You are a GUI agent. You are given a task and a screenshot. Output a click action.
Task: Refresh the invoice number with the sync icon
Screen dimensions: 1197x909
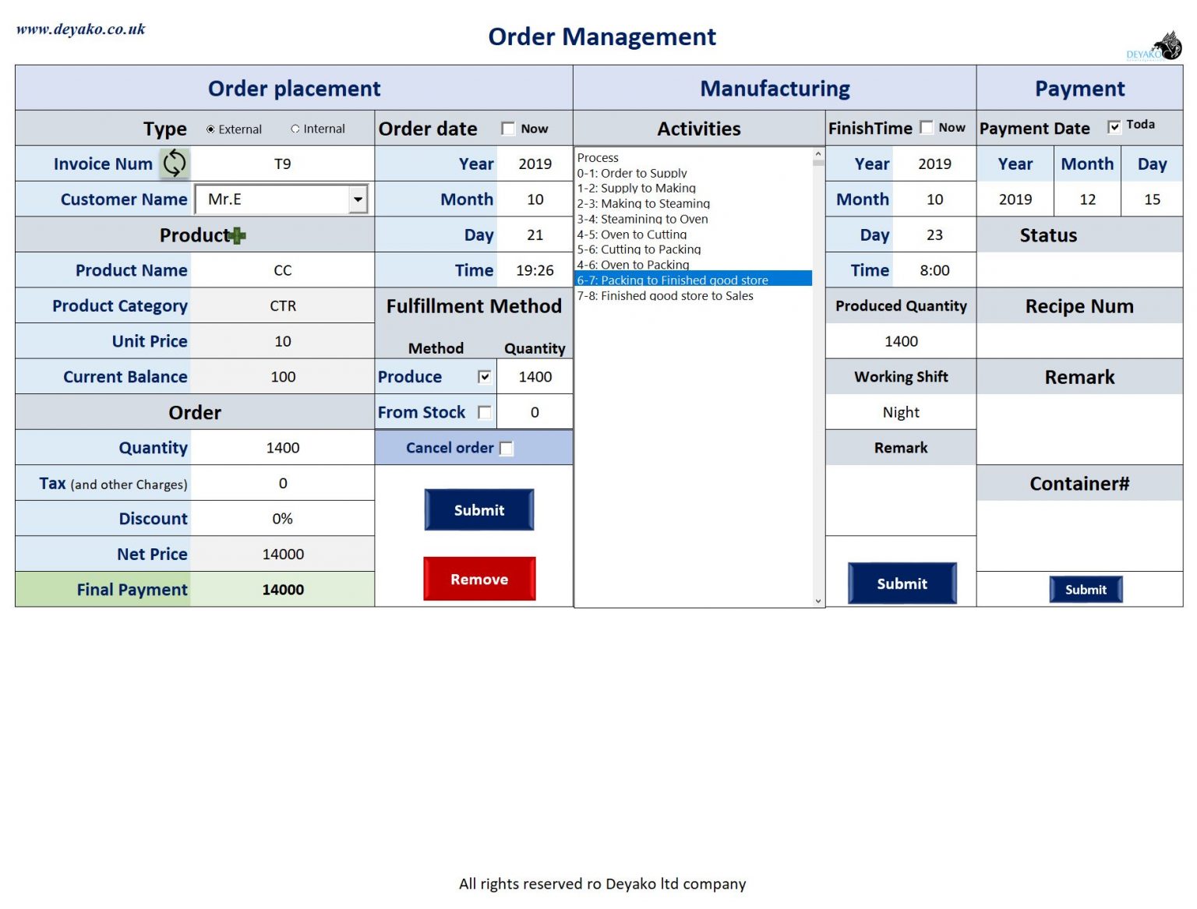[x=173, y=163]
